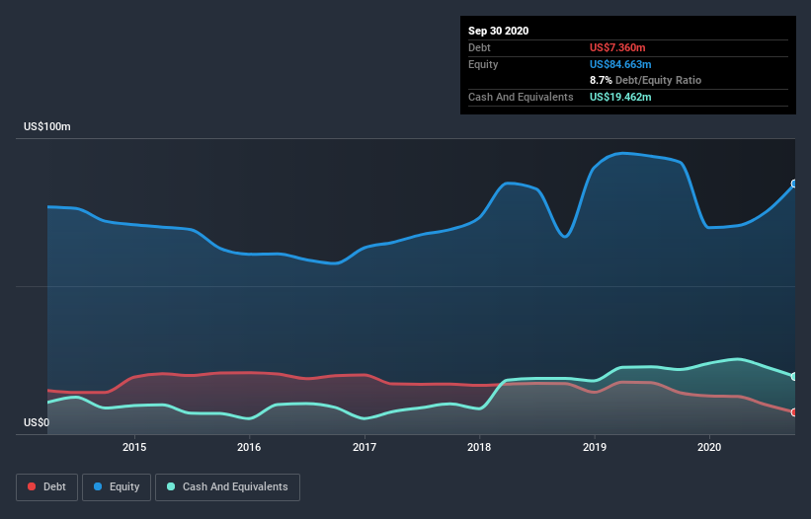The width and height of the screenshot is (811, 519).
Task: Click the US$84.663m equity value
Action: (x=620, y=64)
